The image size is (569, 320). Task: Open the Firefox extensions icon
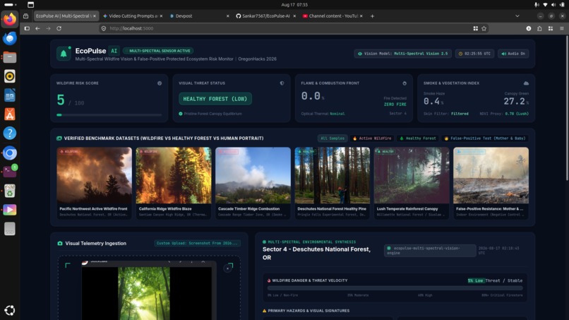[x=539, y=28]
